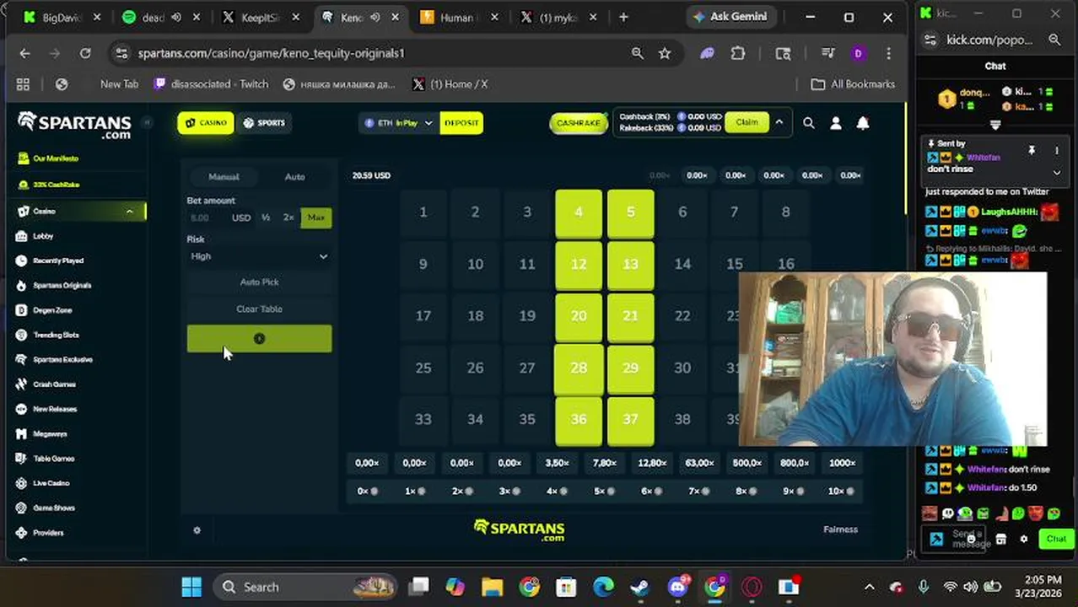Deselect keno number 5 tile

tap(630, 212)
